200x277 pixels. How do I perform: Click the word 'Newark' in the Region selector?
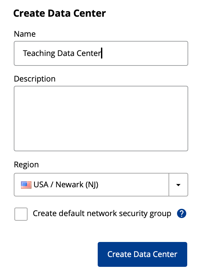70,185
